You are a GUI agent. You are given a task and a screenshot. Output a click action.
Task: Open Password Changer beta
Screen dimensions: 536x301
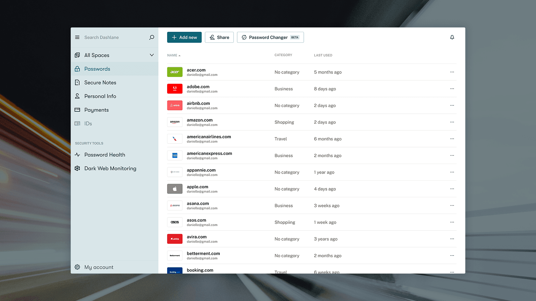click(x=270, y=37)
